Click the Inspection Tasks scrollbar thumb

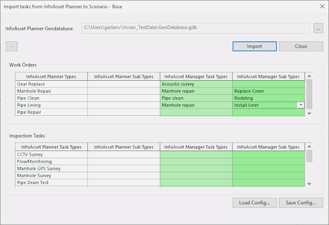click(x=309, y=156)
